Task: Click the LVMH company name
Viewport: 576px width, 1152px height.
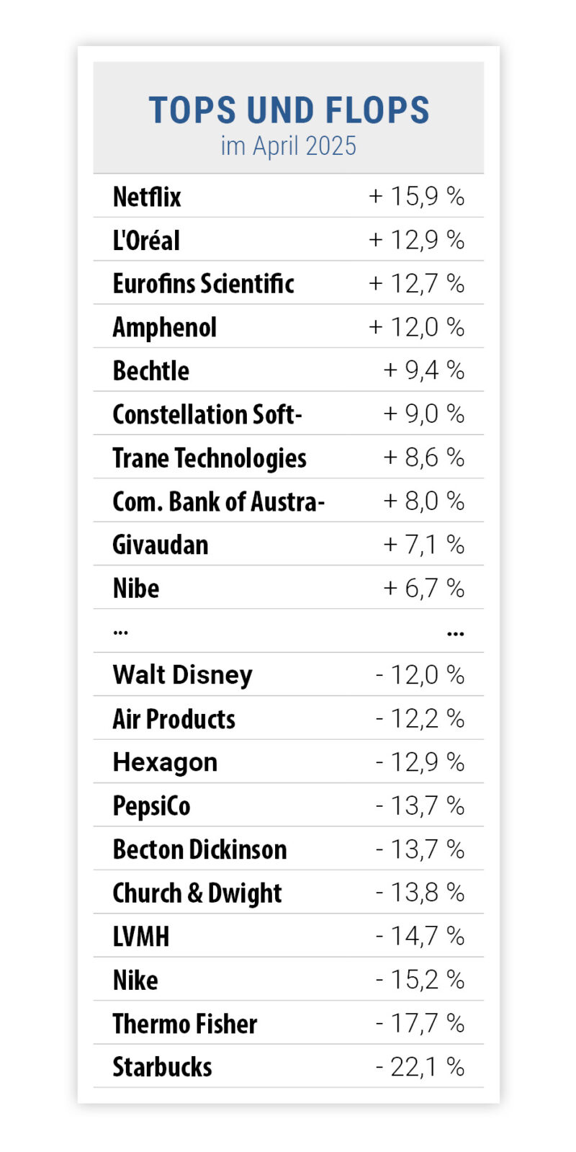Action: 141,937
